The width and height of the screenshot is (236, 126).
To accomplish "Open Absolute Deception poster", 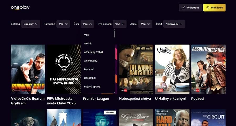I will point(208,69).
